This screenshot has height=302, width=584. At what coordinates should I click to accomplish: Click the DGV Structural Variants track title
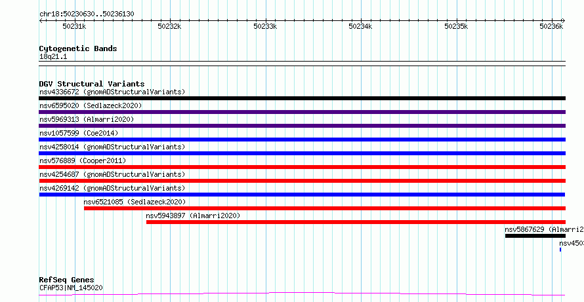click(92, 84)
